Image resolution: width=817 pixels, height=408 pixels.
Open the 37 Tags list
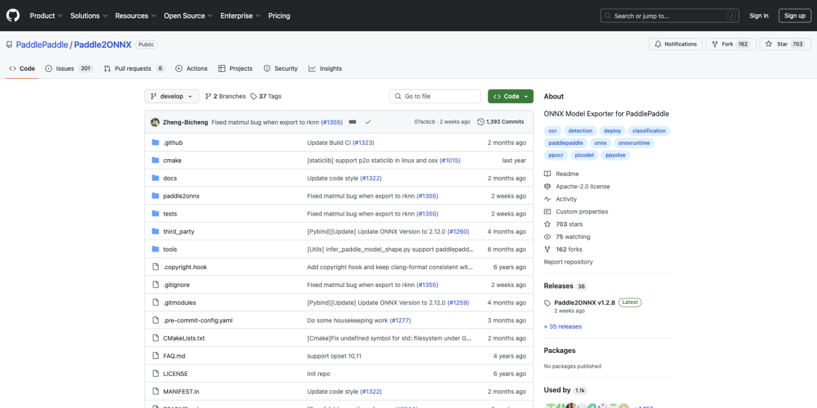[266, 97]
